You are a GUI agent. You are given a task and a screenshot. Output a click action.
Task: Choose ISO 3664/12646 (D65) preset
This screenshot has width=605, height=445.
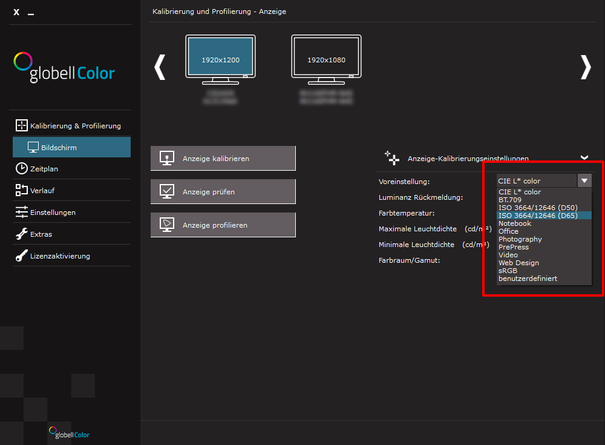[537, 216]
